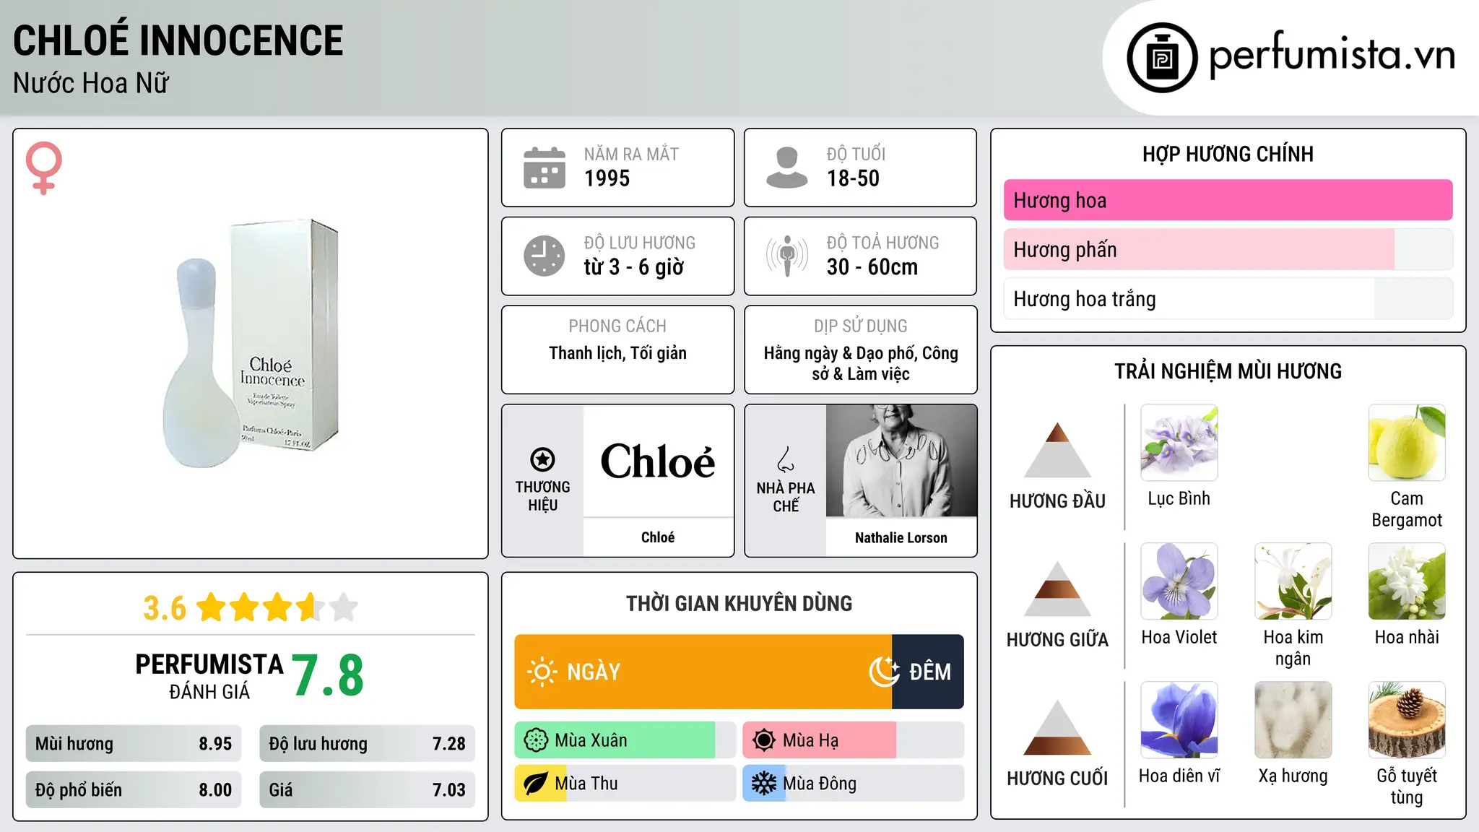Click the 18-50 age range value
Screen dimensions: 1479x832
point(853,178)
